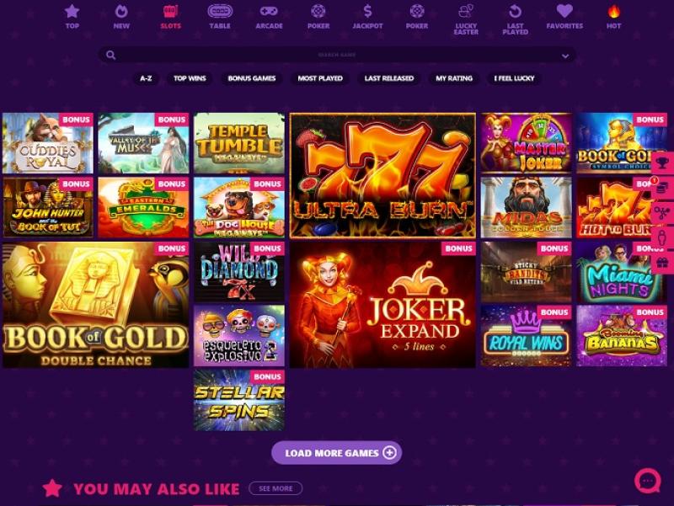Open the live chat bubble icon
This screenshot has width=674, height=506.
[648, 480]
